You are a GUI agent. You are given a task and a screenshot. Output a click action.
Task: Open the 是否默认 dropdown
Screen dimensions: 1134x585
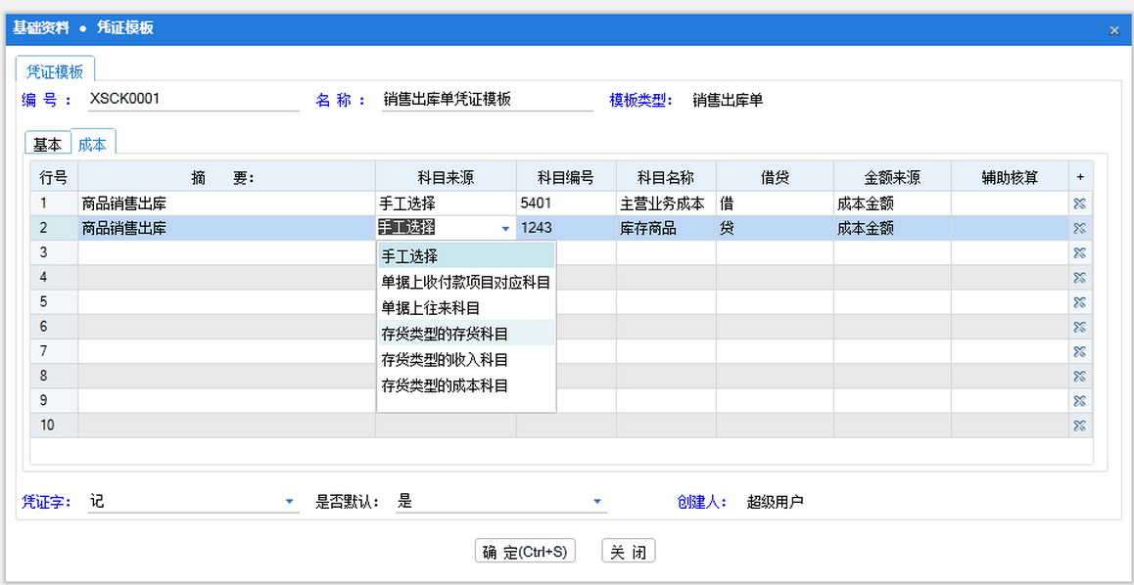pyautogui.click(x=596, y=502)
